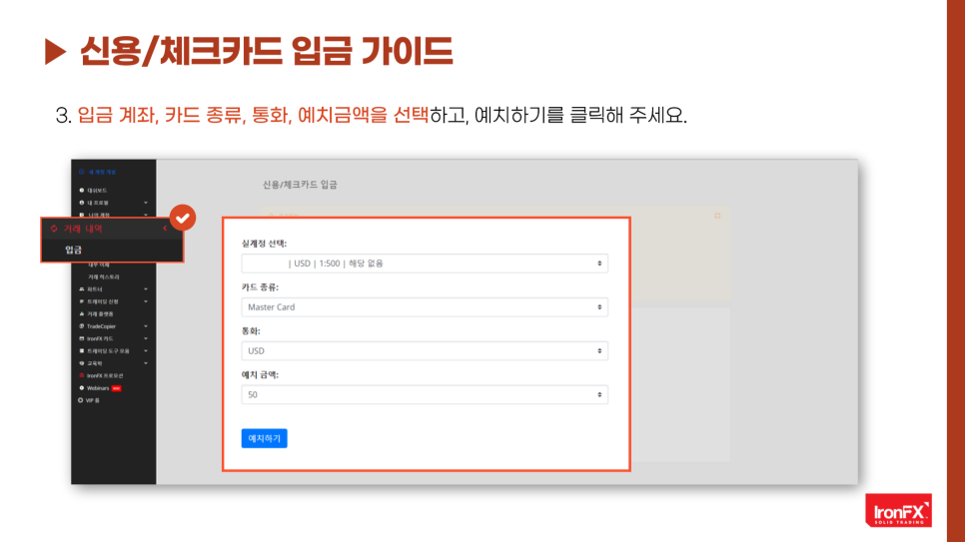This screenshot has height=542, width=965.
Task: Click the 트레이딩 신청 icon
Action: pyautogui.click(x=81, y=301)
